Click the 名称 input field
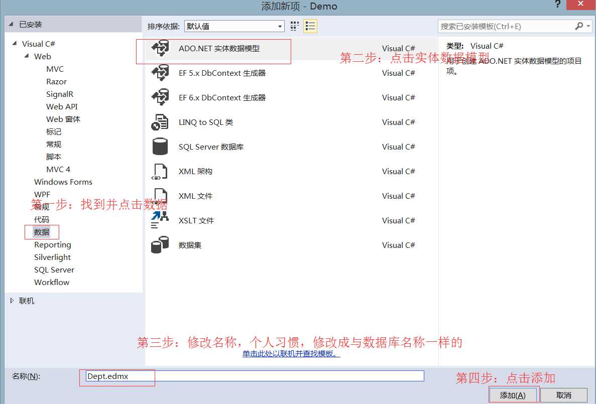 [x=255, y=376]
